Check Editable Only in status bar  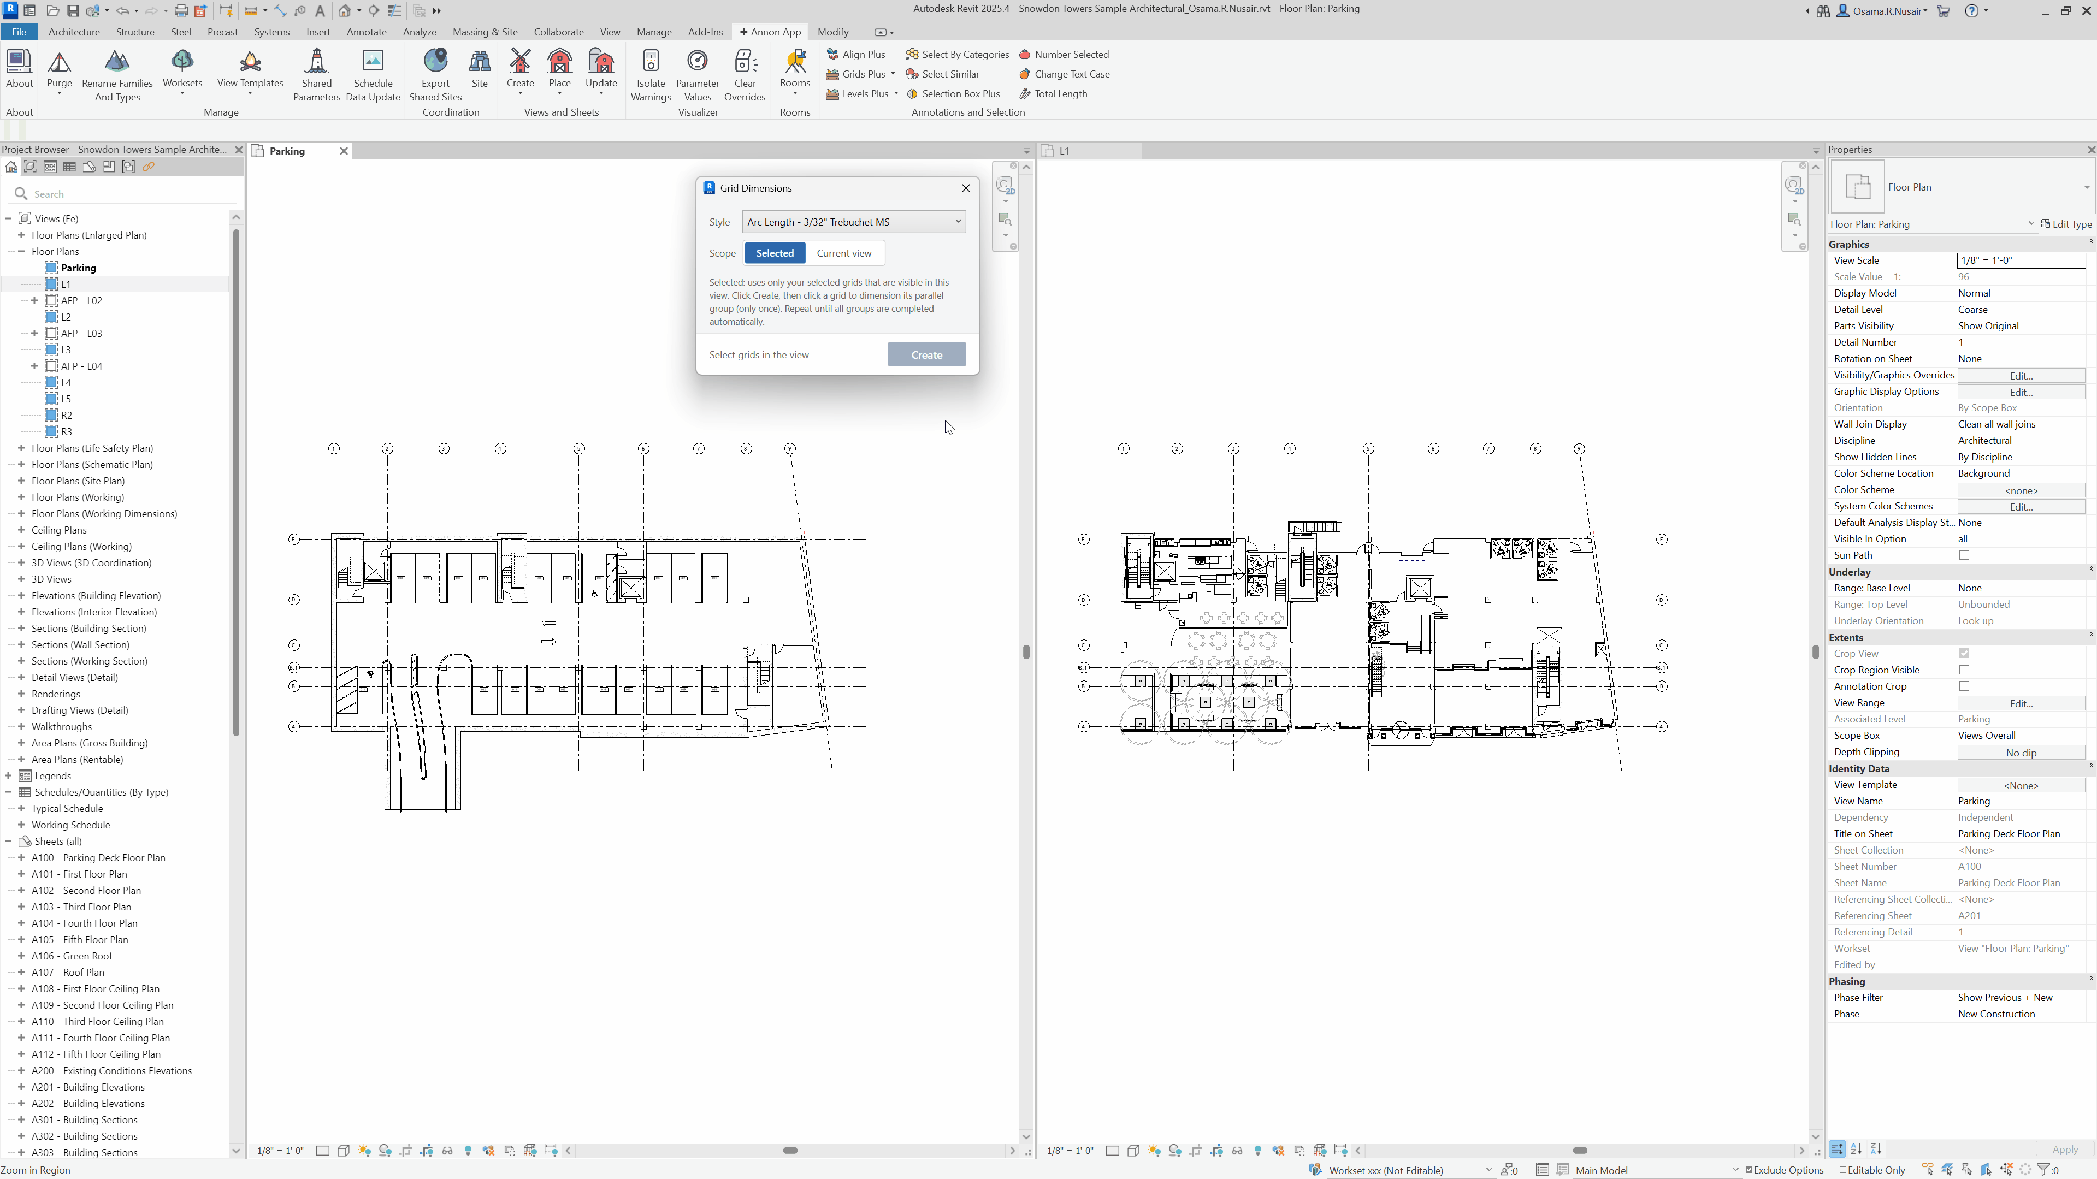[x=1843, y=1170]
